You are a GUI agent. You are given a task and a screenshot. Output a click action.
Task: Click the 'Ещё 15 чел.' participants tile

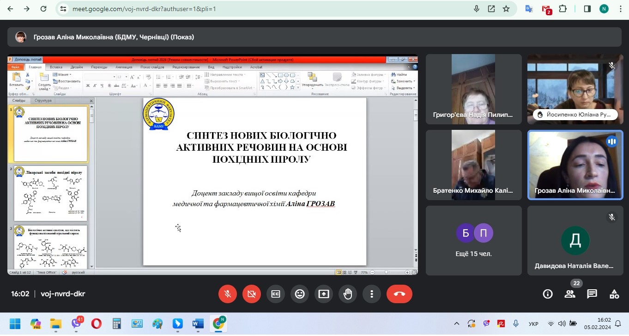tap(473, 240)
